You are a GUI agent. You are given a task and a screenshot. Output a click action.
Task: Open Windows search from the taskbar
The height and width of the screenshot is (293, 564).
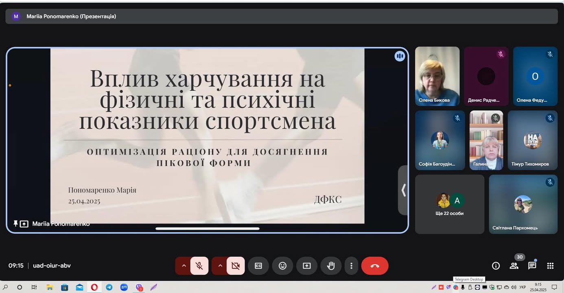click(x=5, y=287)
